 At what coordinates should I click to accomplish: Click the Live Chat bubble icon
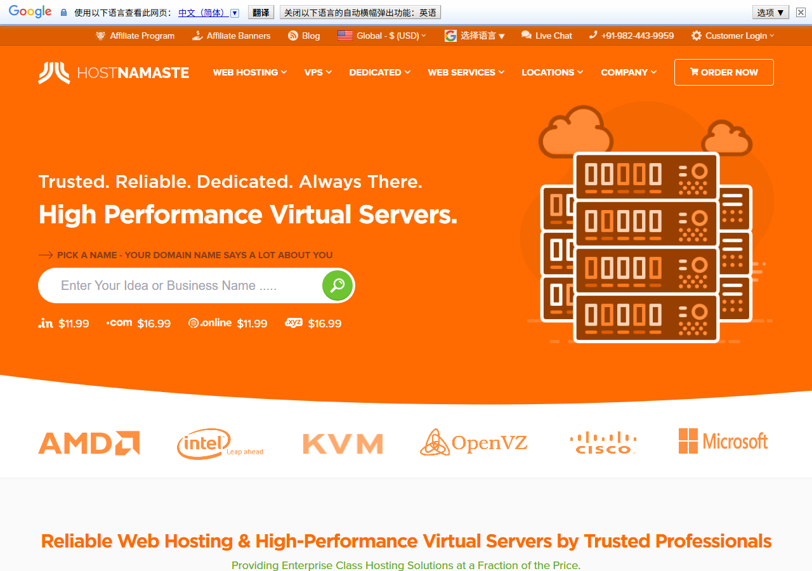(x=527, y=36)
